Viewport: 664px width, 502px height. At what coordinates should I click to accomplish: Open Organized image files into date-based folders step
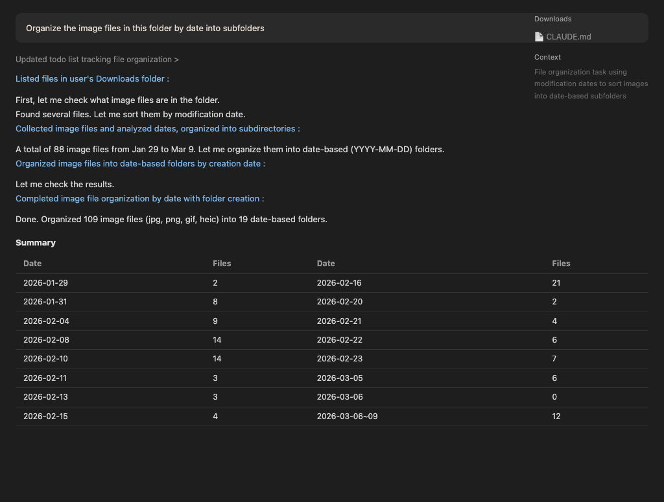click(140, 164)
